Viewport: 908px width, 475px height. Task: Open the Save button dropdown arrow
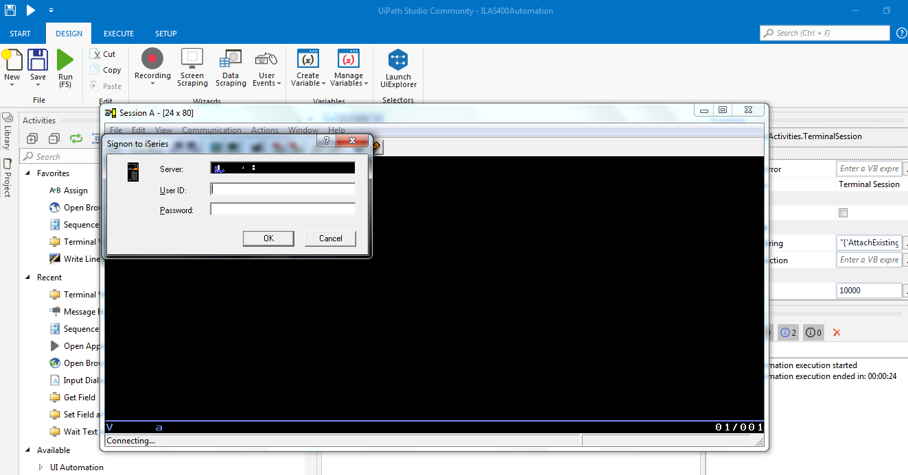[x=38, y=85]
